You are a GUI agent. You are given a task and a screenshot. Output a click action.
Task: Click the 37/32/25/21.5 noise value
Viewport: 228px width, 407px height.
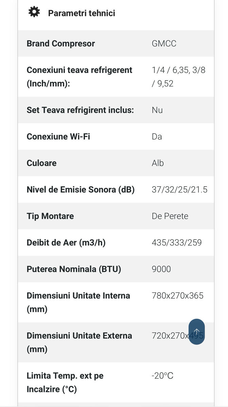point(180,190)
